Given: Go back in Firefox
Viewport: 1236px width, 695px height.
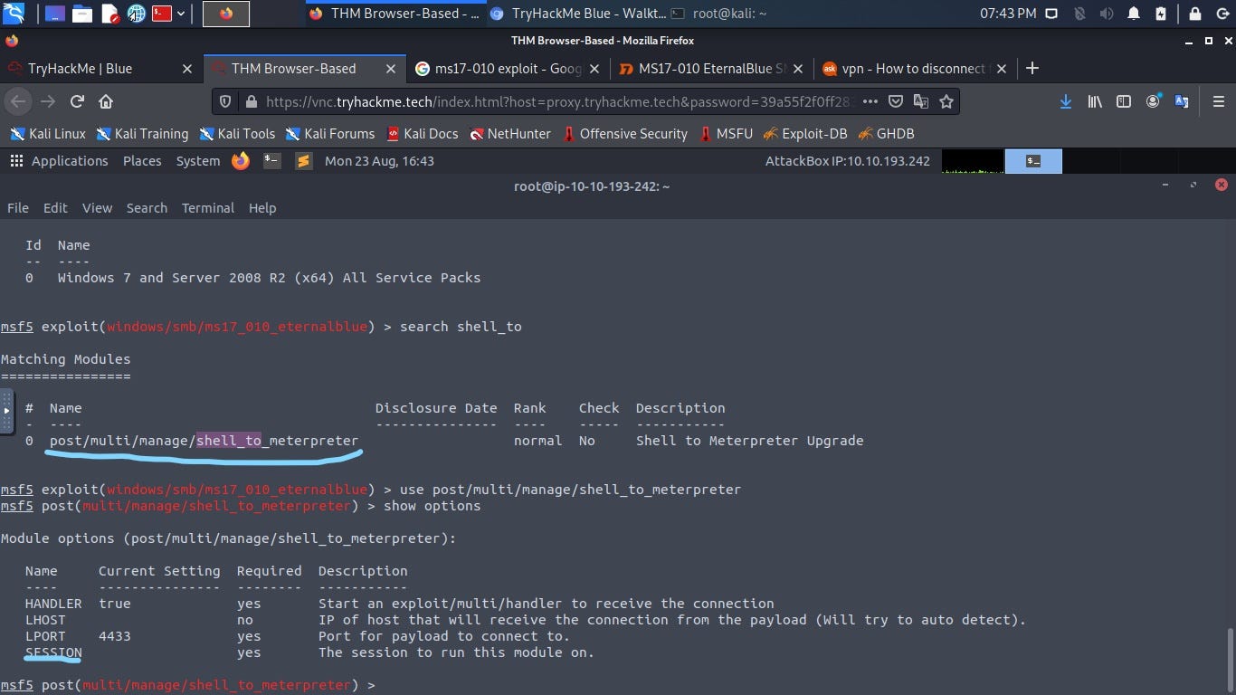Looking at the screenshot, I should pyautogui.click(x=18, y=101).
